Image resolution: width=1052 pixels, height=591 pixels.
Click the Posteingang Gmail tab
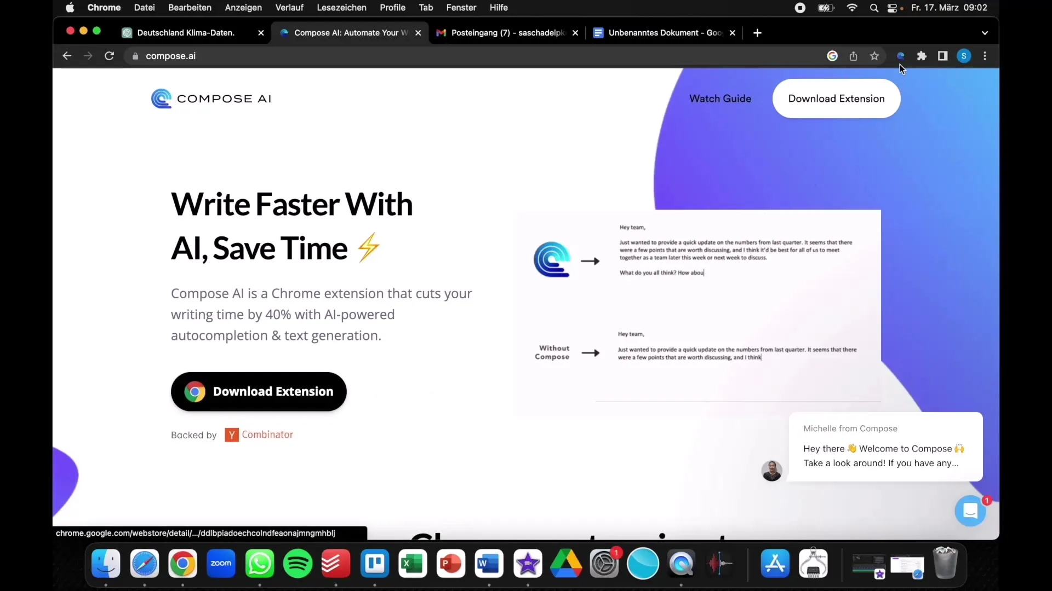click(x=506, y=32)
